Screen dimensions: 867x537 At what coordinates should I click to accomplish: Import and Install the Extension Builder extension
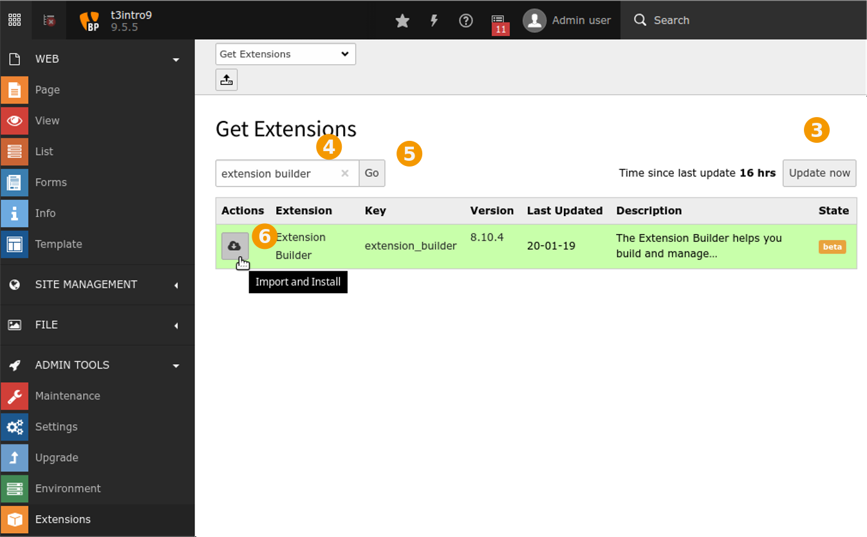click(x=235, y=245)
